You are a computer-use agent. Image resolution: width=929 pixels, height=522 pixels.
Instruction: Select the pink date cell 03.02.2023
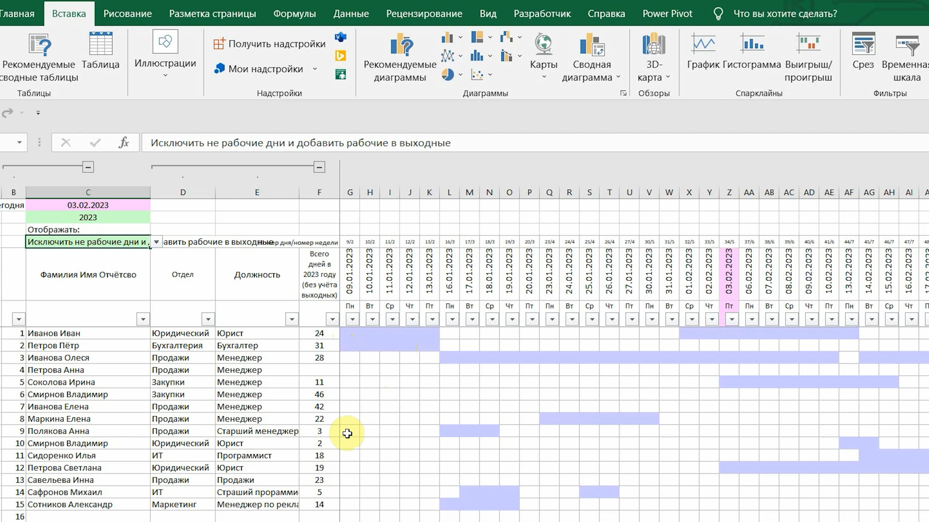[88, 205]
